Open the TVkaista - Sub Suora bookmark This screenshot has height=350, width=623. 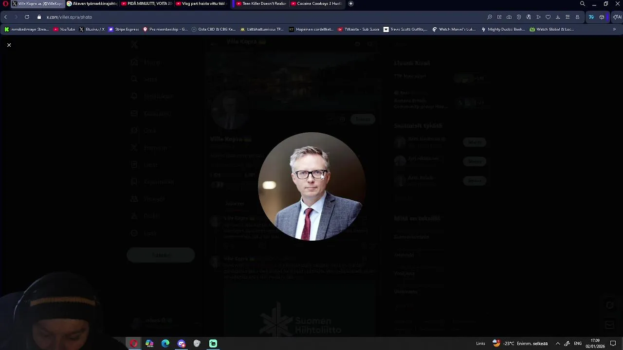click(x=358, y=29)
